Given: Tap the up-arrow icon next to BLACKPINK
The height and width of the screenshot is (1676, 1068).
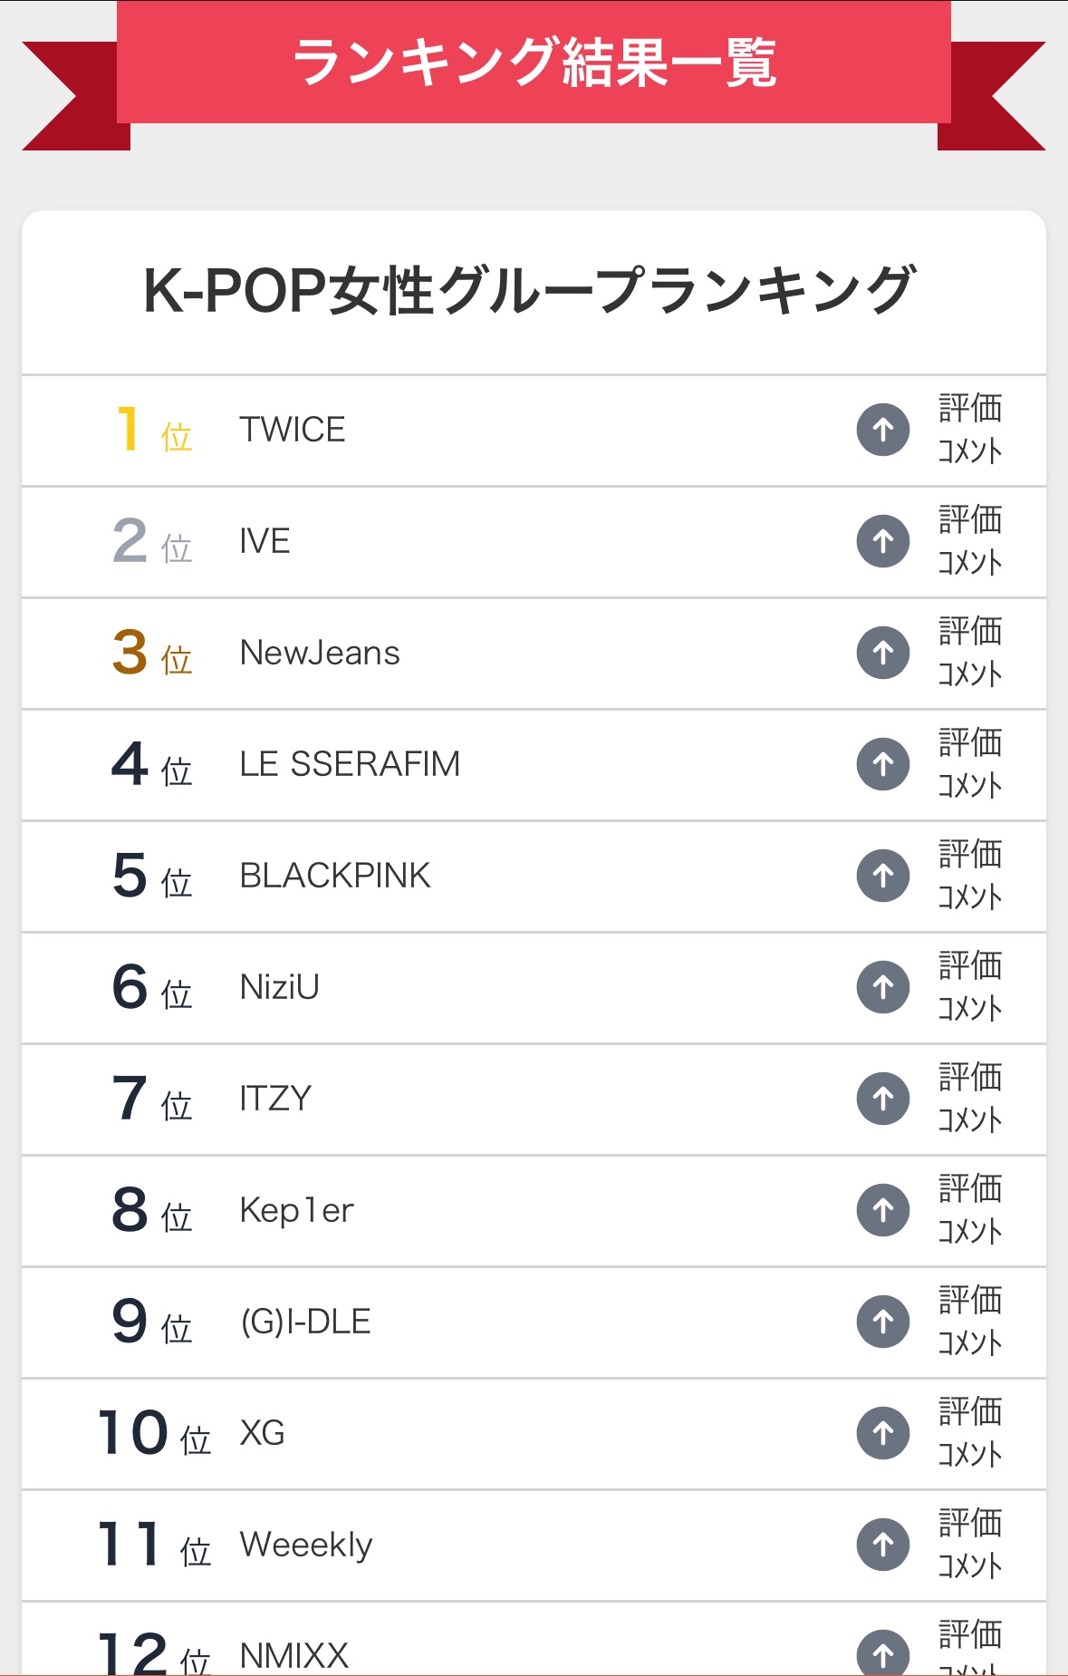Looking at the screenshot, I should point(883,876).
